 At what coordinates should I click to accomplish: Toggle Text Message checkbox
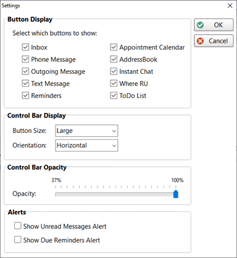click(x=25, y=84)
